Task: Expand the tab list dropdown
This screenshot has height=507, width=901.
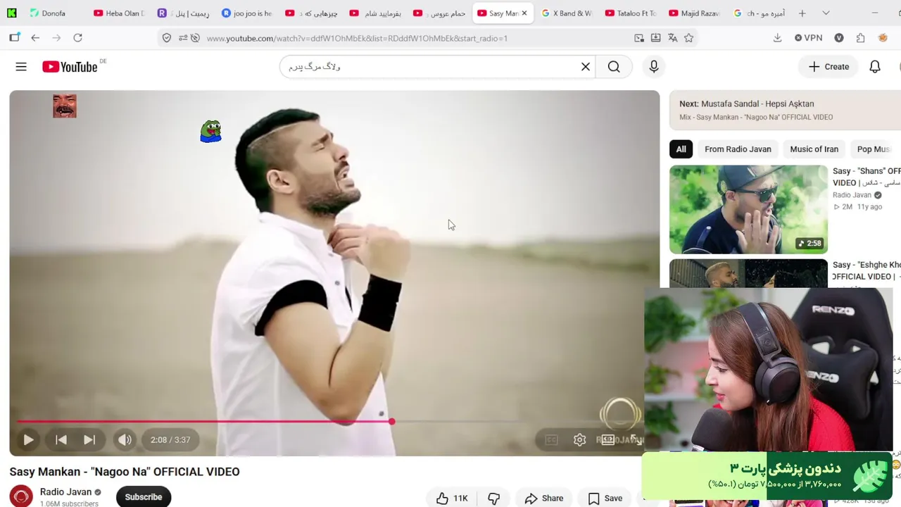Action: pos(826,13)
